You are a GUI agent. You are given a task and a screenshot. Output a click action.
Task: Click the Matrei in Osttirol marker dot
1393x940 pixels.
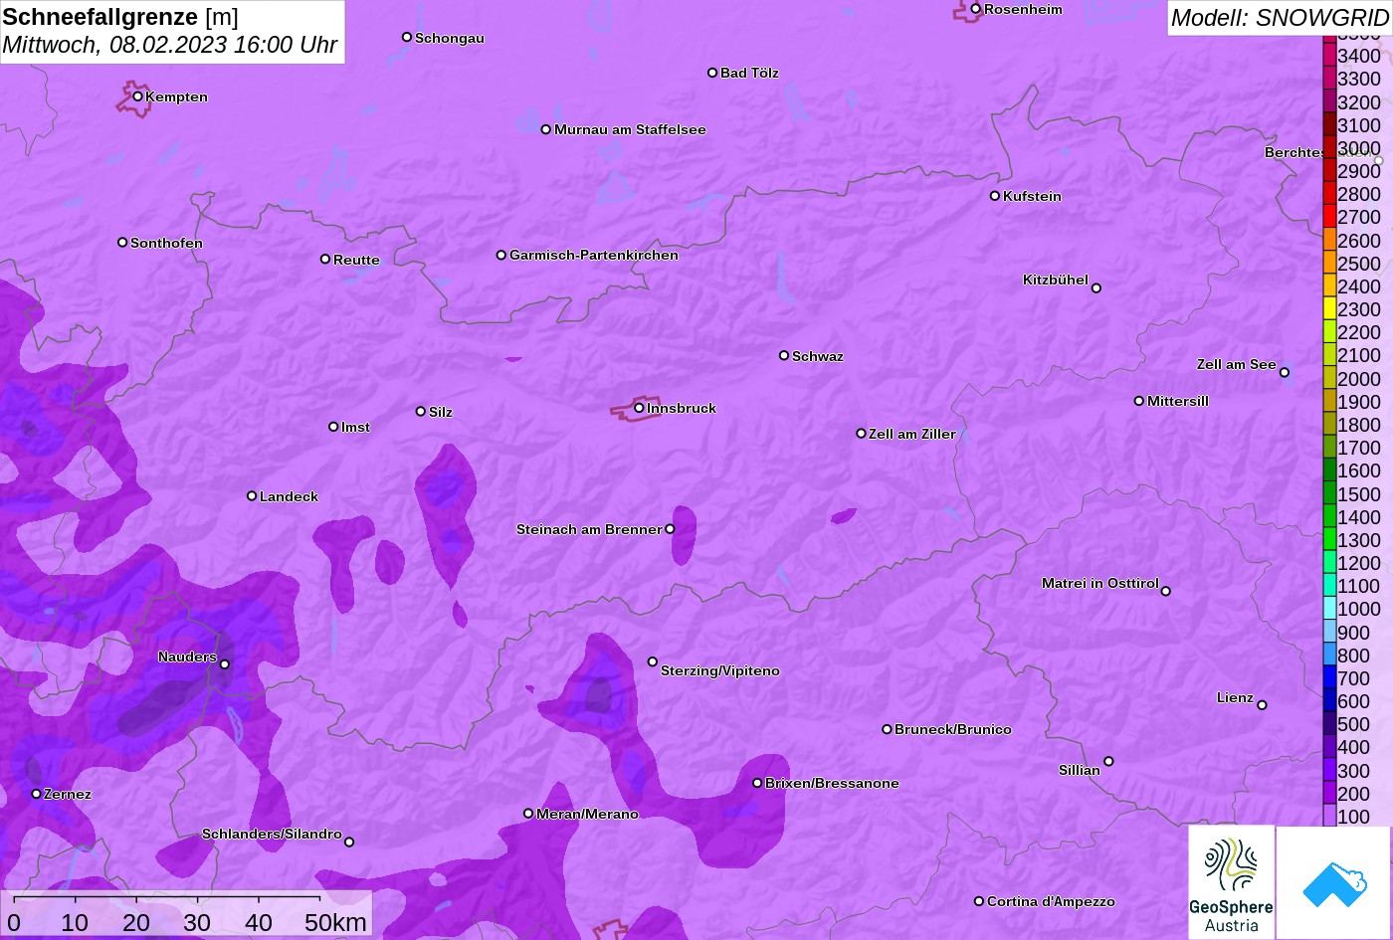click(1165, 591)
